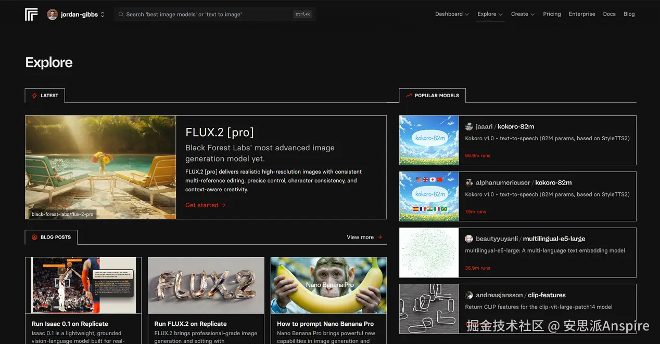Click the Blog Posts circle icon

pos(35,237)
